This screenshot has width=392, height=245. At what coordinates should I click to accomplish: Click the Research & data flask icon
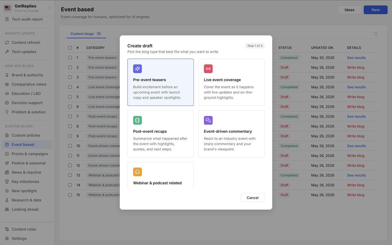(7, 200)
